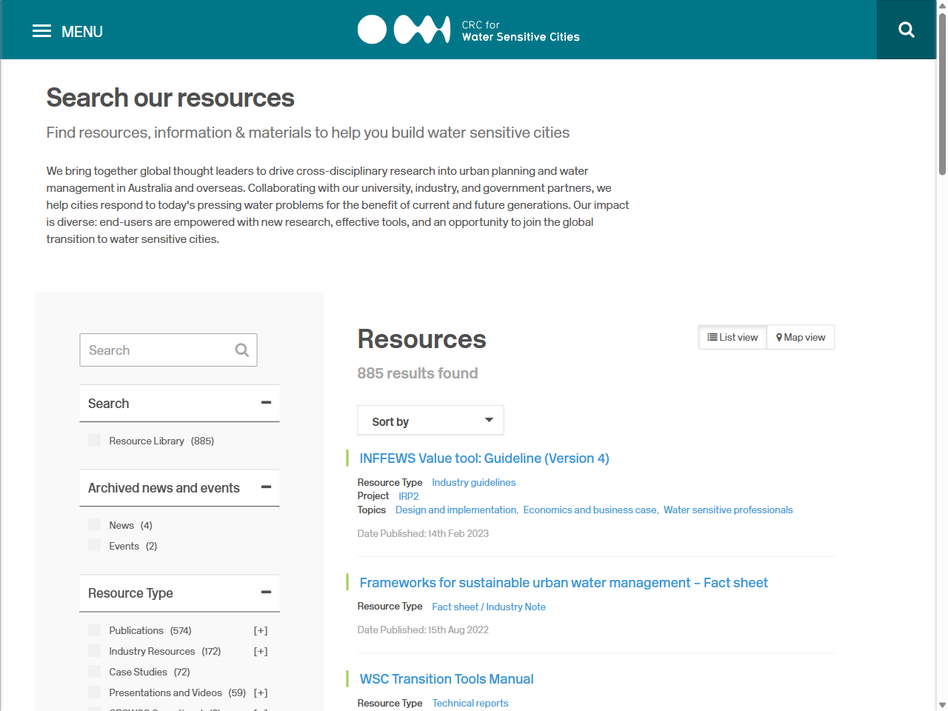The image size is (948, 711).
Task: Enable the Case Studies (72) filter
Action: (94, 671)
